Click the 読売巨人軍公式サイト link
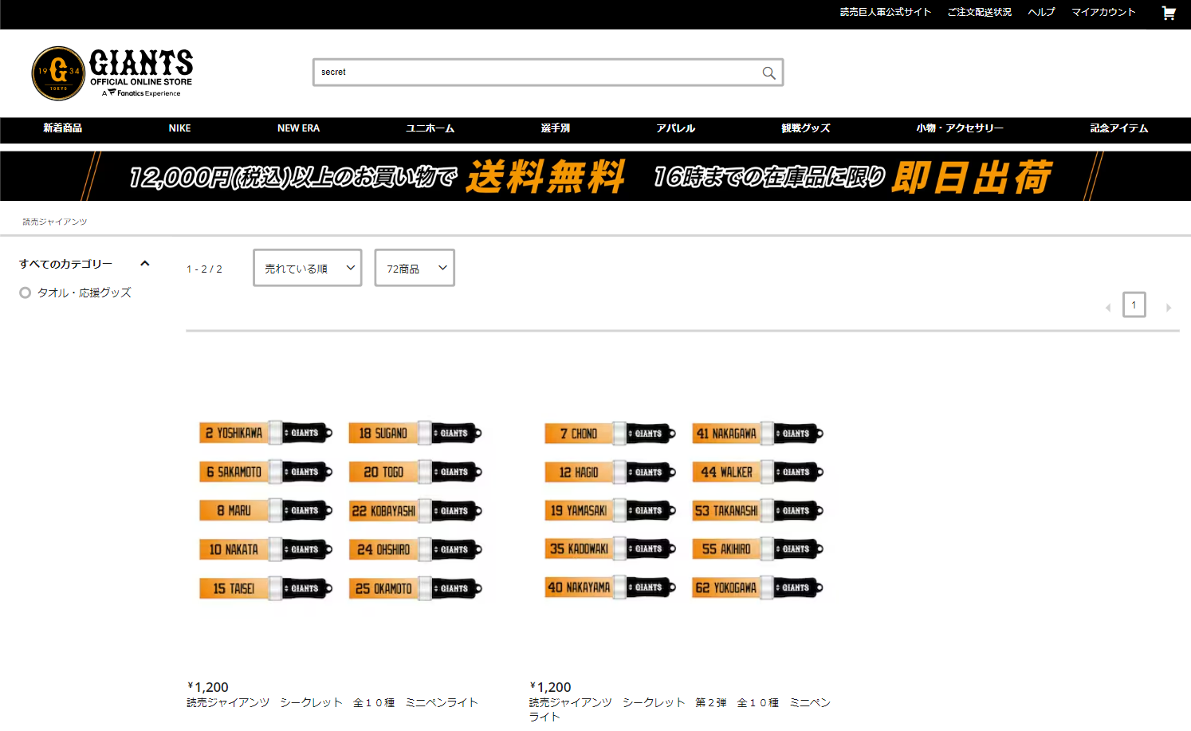The width and height of the screenshot is (1191, 731). pyautogui.click(x=885, y=12)
